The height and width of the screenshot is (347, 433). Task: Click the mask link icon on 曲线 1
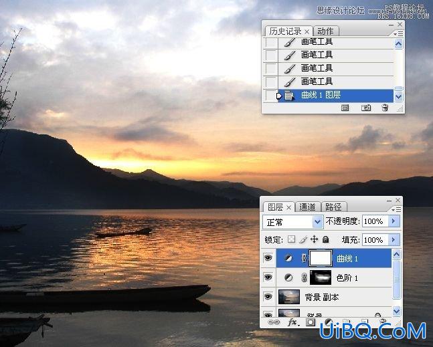pyautogui.click(x=304, y=258)
